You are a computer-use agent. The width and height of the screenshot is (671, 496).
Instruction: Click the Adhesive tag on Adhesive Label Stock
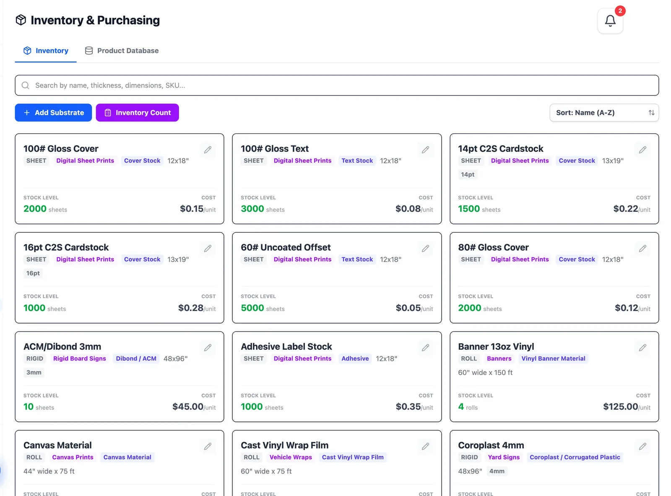click(355, 359)
